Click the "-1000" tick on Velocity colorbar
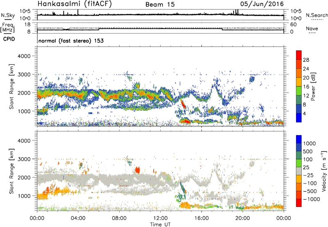Viewport: 328px width, 227px height. pos(312,199)
